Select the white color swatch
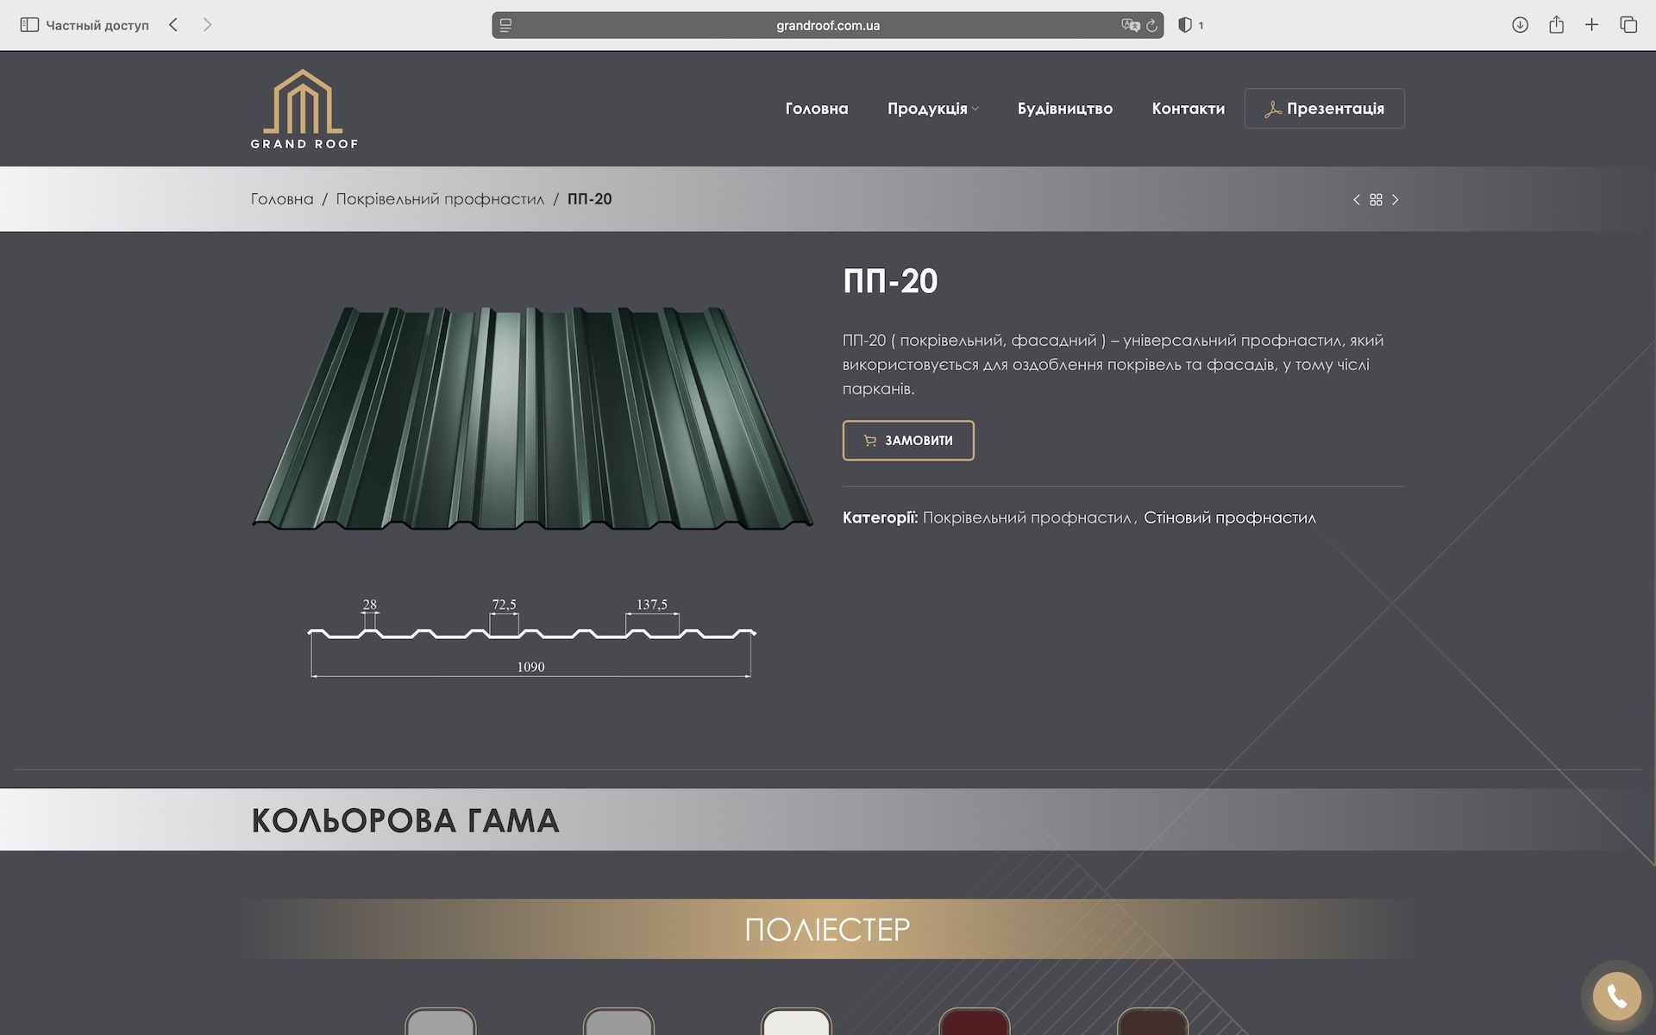The image size is (1656, 1035). coord(796,1021)
